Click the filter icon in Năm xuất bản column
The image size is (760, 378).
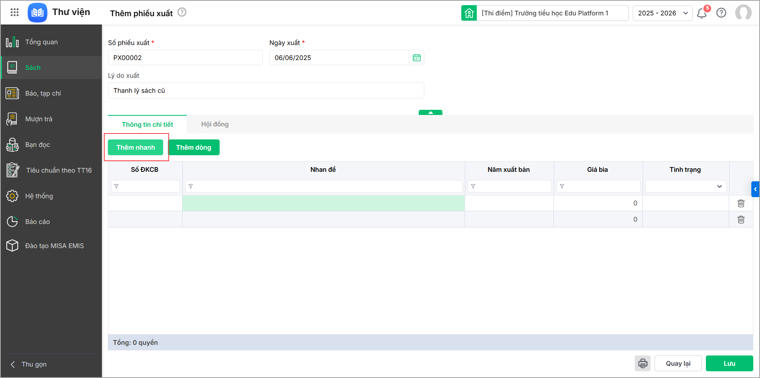473,186
